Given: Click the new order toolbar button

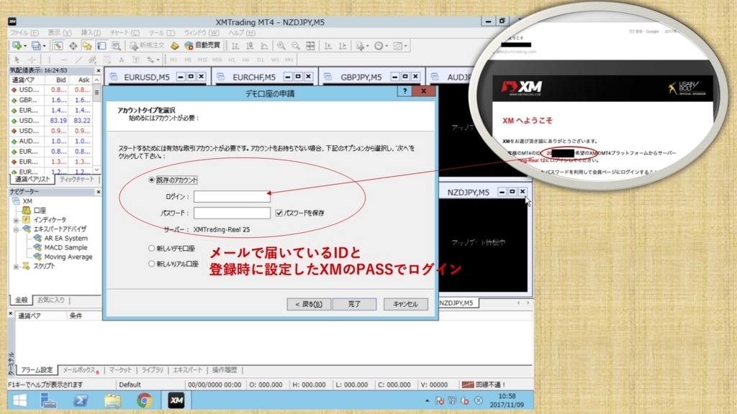Looking at the screenshot, I should (147, 45).
